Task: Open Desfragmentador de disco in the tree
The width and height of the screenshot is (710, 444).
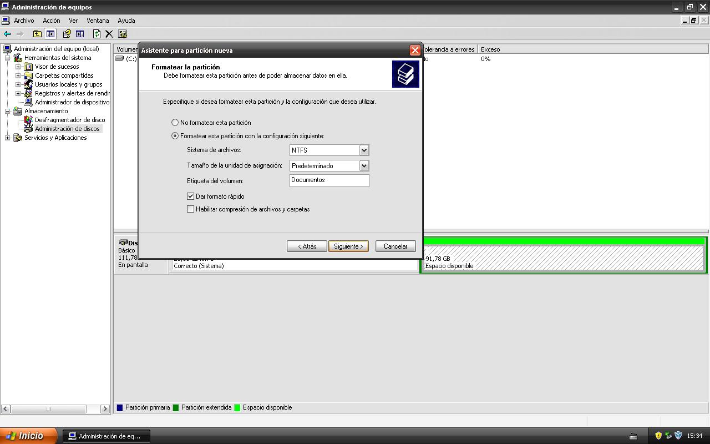Action: tap(70, 120)
